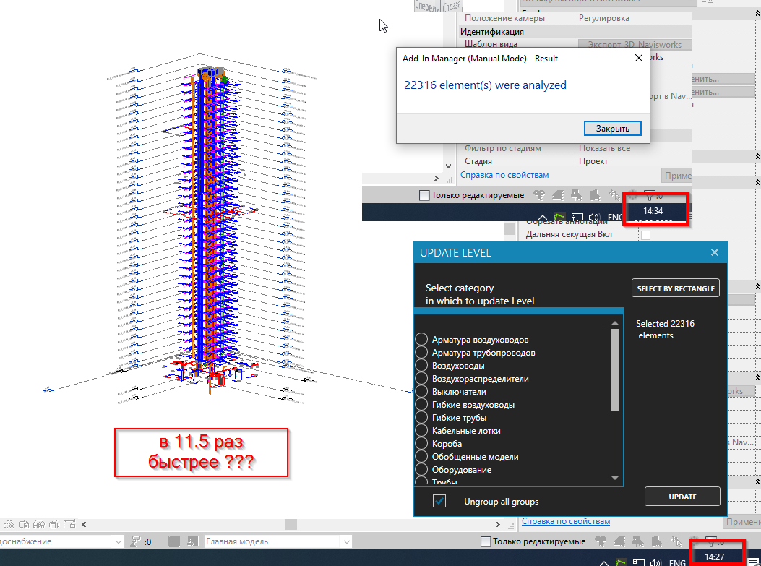Click Закрыть in the Result dialog
Viewport: 761px width, 566px height.
pos(613,129)
